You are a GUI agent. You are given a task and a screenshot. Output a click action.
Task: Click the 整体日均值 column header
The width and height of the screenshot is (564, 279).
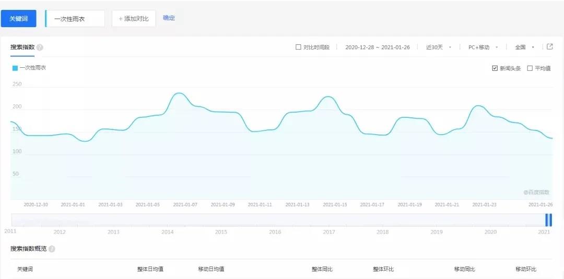click(x=150, y=269)
